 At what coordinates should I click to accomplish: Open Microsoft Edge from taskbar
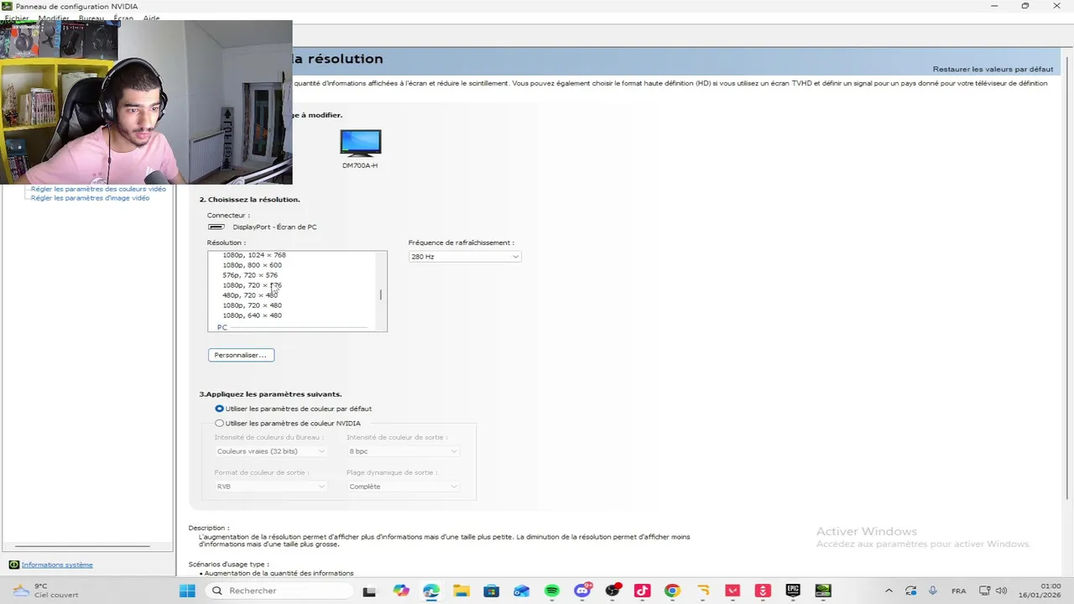tap(431, 591)
